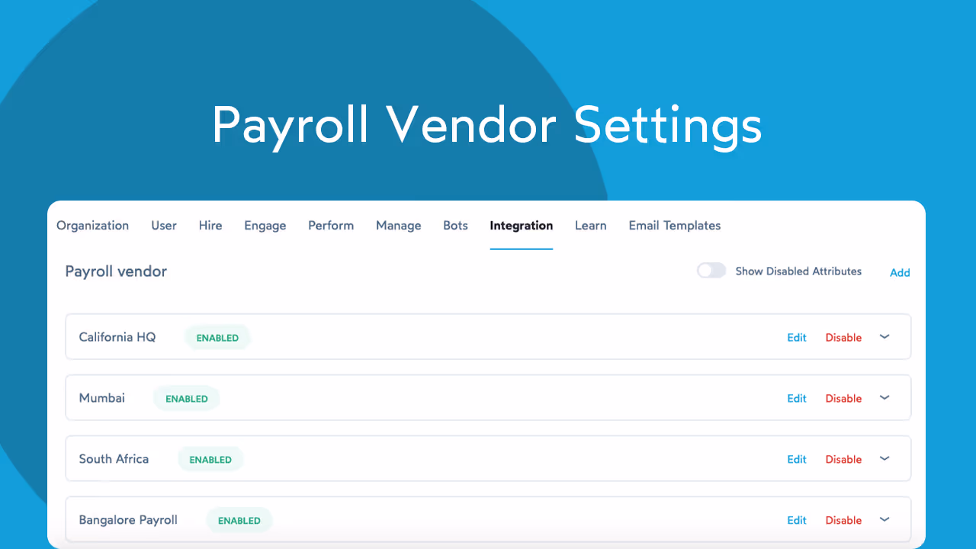Image resolution: width=976 pixels, height=549 pixels.
Task: Expand the California HQ vendor details
Action: (884, 336)
